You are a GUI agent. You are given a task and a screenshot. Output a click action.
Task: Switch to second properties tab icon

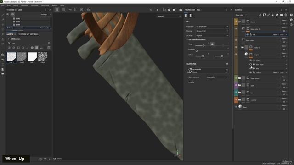coord(191,15)
